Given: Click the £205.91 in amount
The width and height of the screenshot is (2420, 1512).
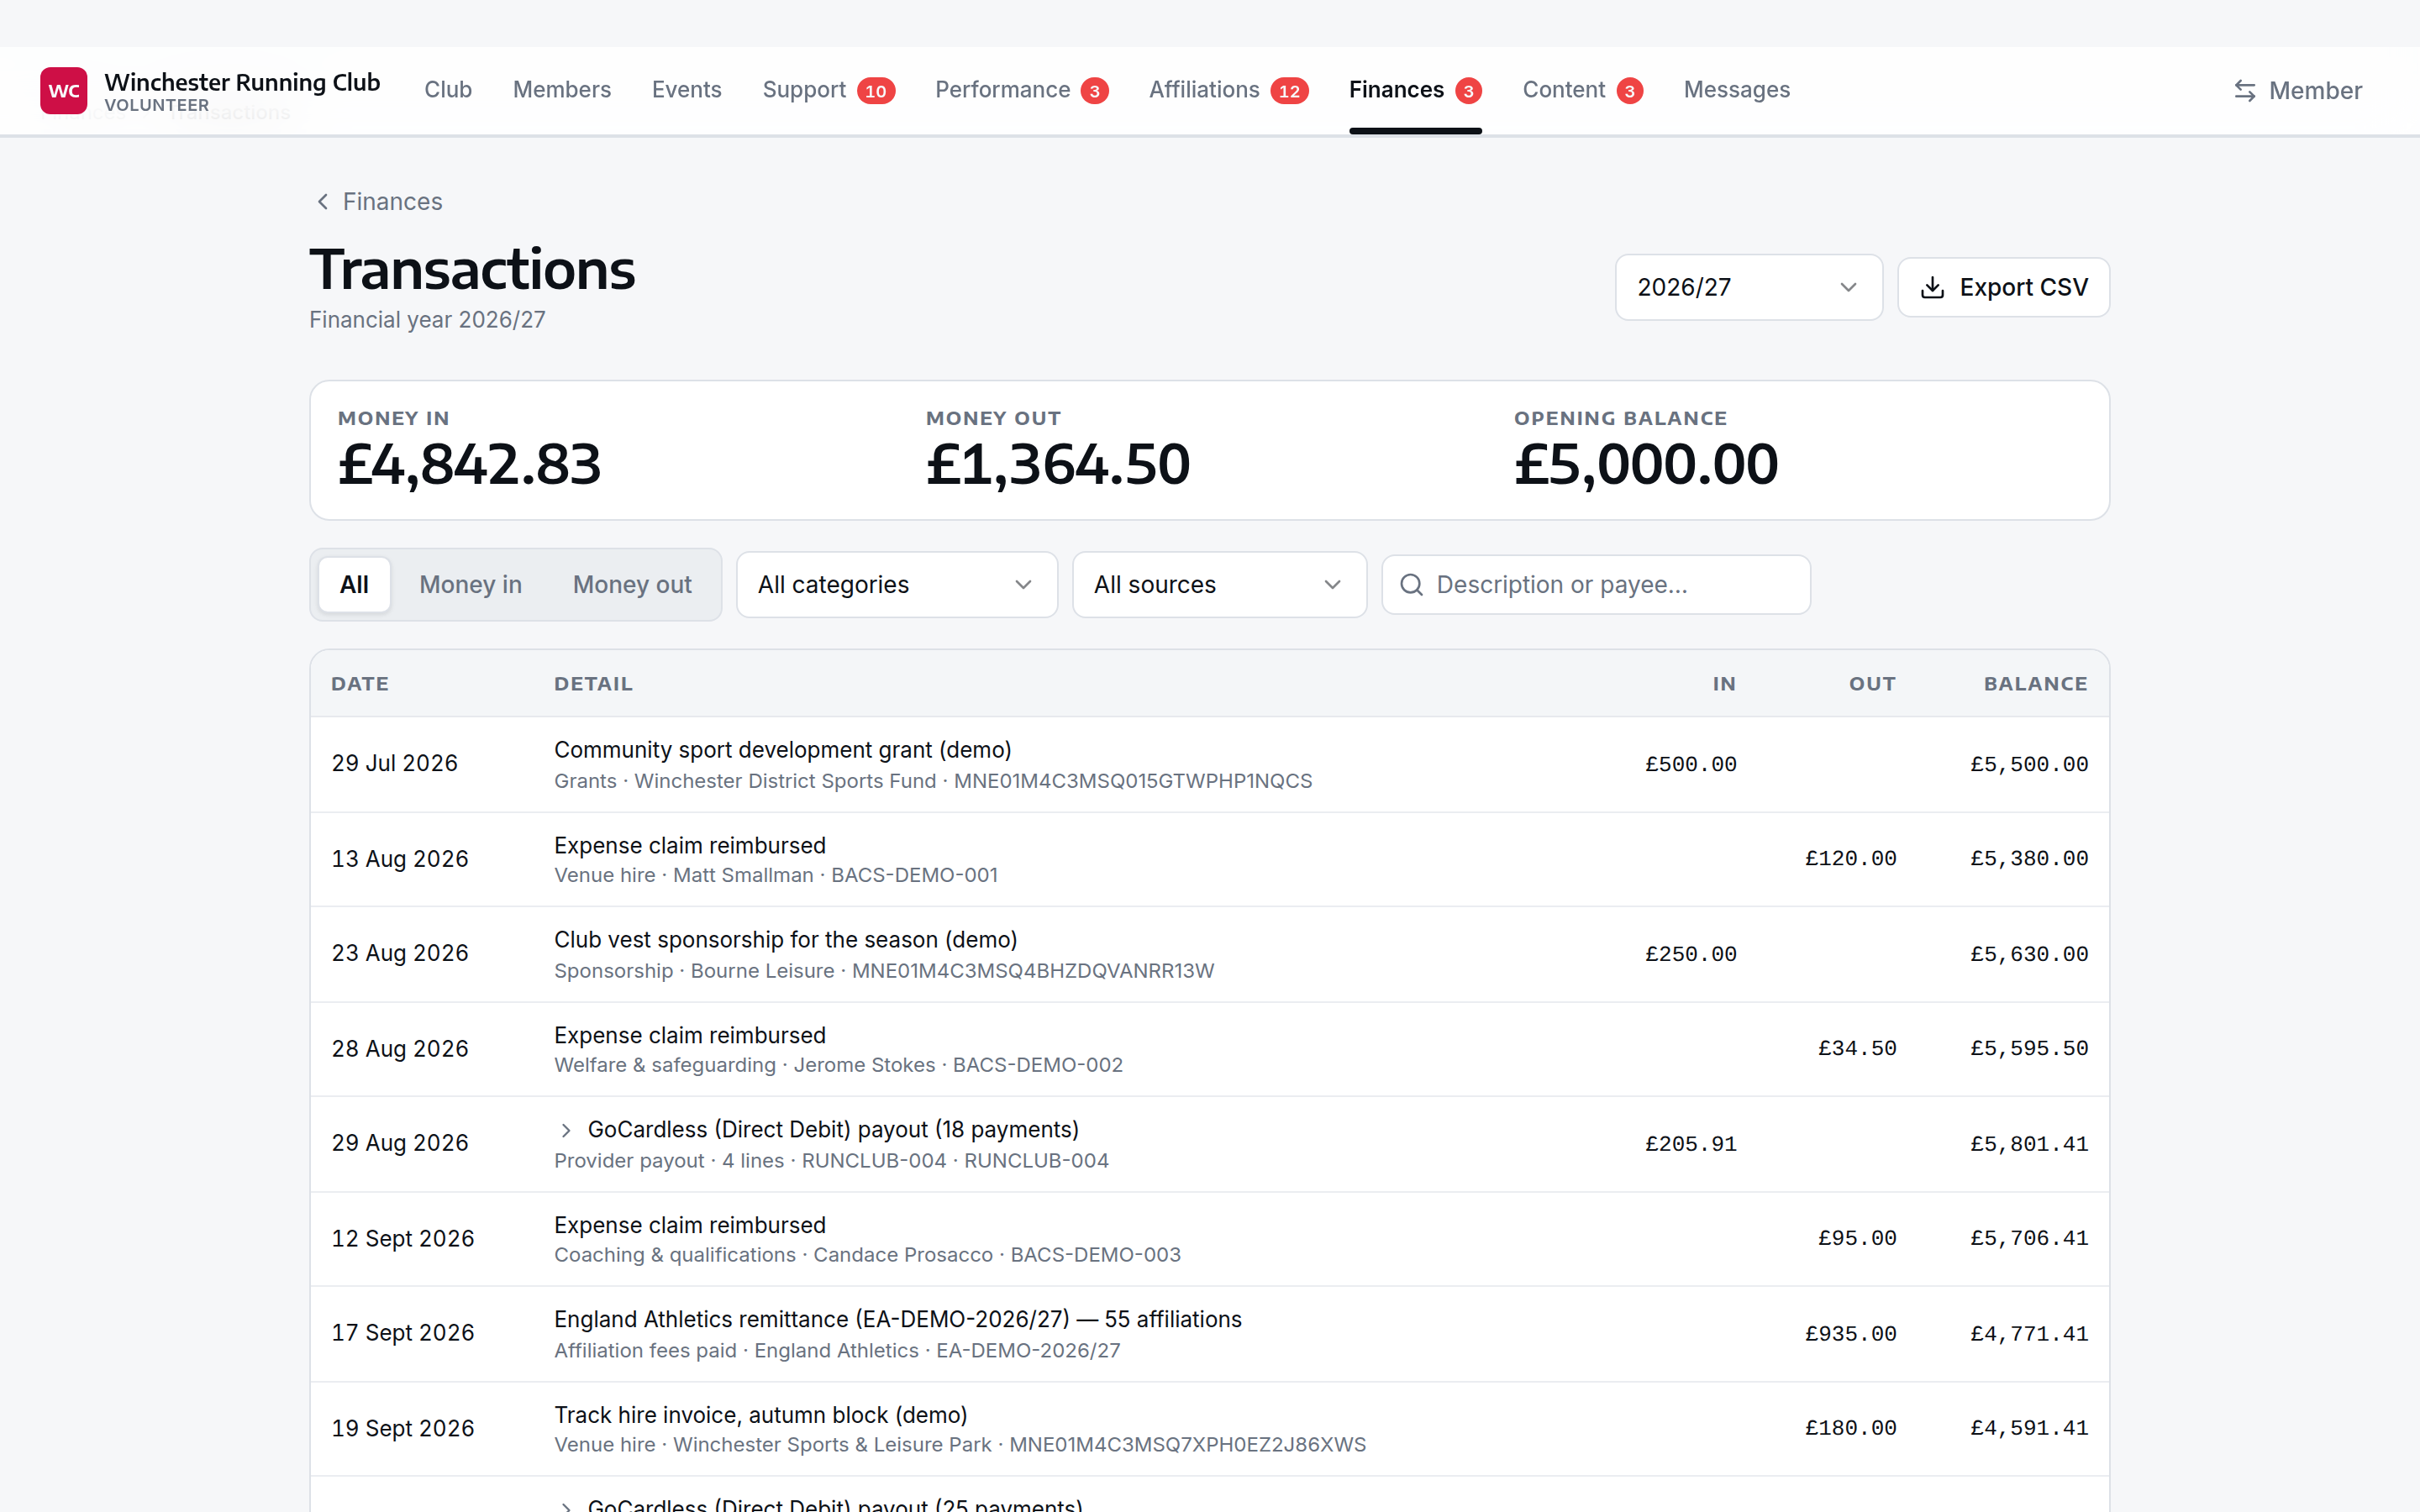Looking at the screenshot, I should pyautogui.click(x=1691, y=1144).
